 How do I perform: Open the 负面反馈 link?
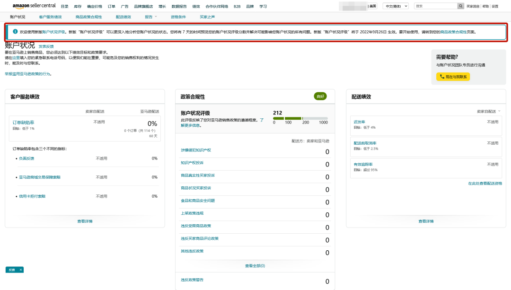[26, 158]
